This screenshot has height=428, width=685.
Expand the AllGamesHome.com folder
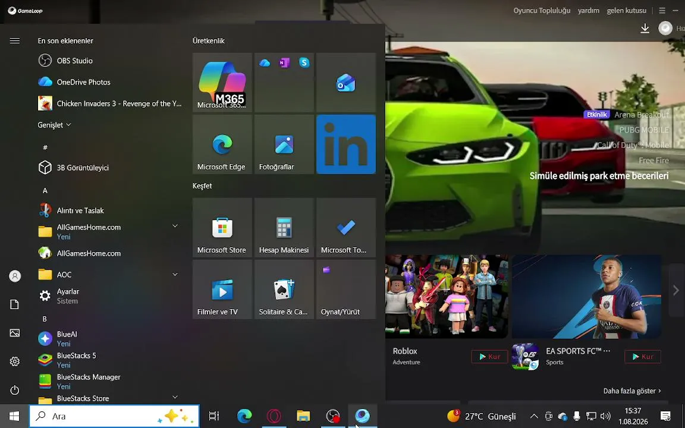(x=175, y=226)
